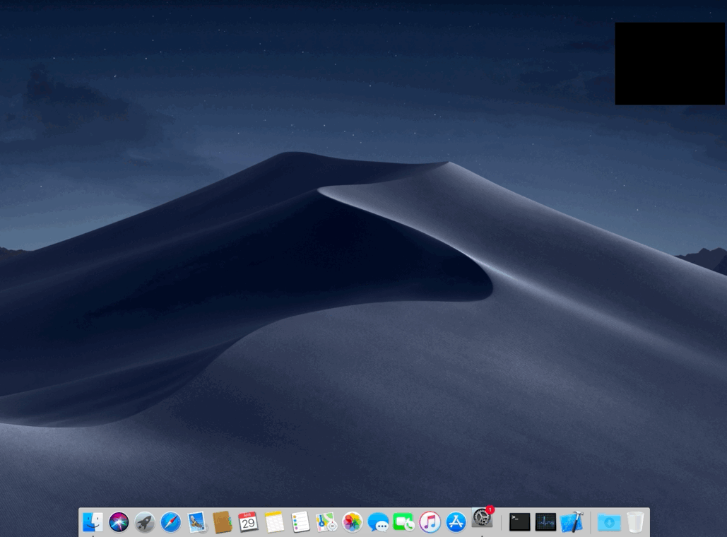Open iTunes music icon

click(430, 522)
